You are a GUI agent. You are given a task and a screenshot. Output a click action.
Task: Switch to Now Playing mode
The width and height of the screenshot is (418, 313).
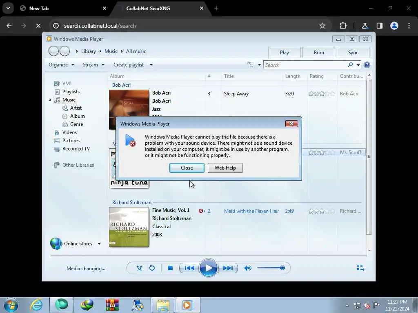tap(360, 268)
